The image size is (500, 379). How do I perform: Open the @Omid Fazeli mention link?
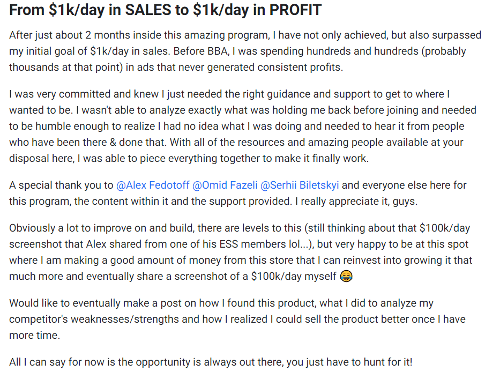(x=225, y=185)
